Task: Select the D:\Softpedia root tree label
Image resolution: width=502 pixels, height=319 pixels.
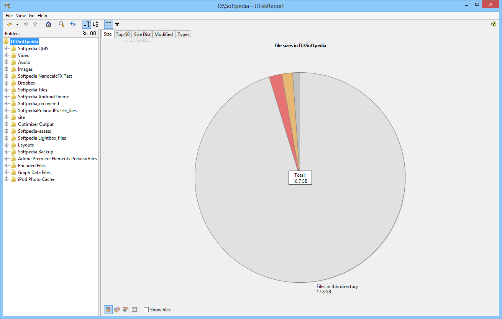Action: [25, 41]
